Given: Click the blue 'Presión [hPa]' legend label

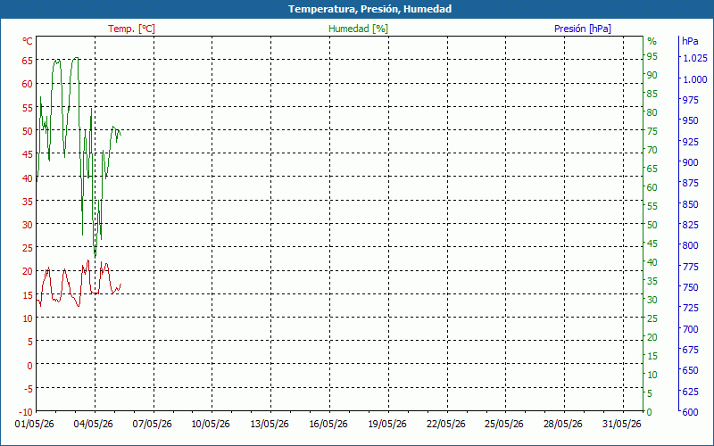Looking at the screenshot, I should click(583, 29).
